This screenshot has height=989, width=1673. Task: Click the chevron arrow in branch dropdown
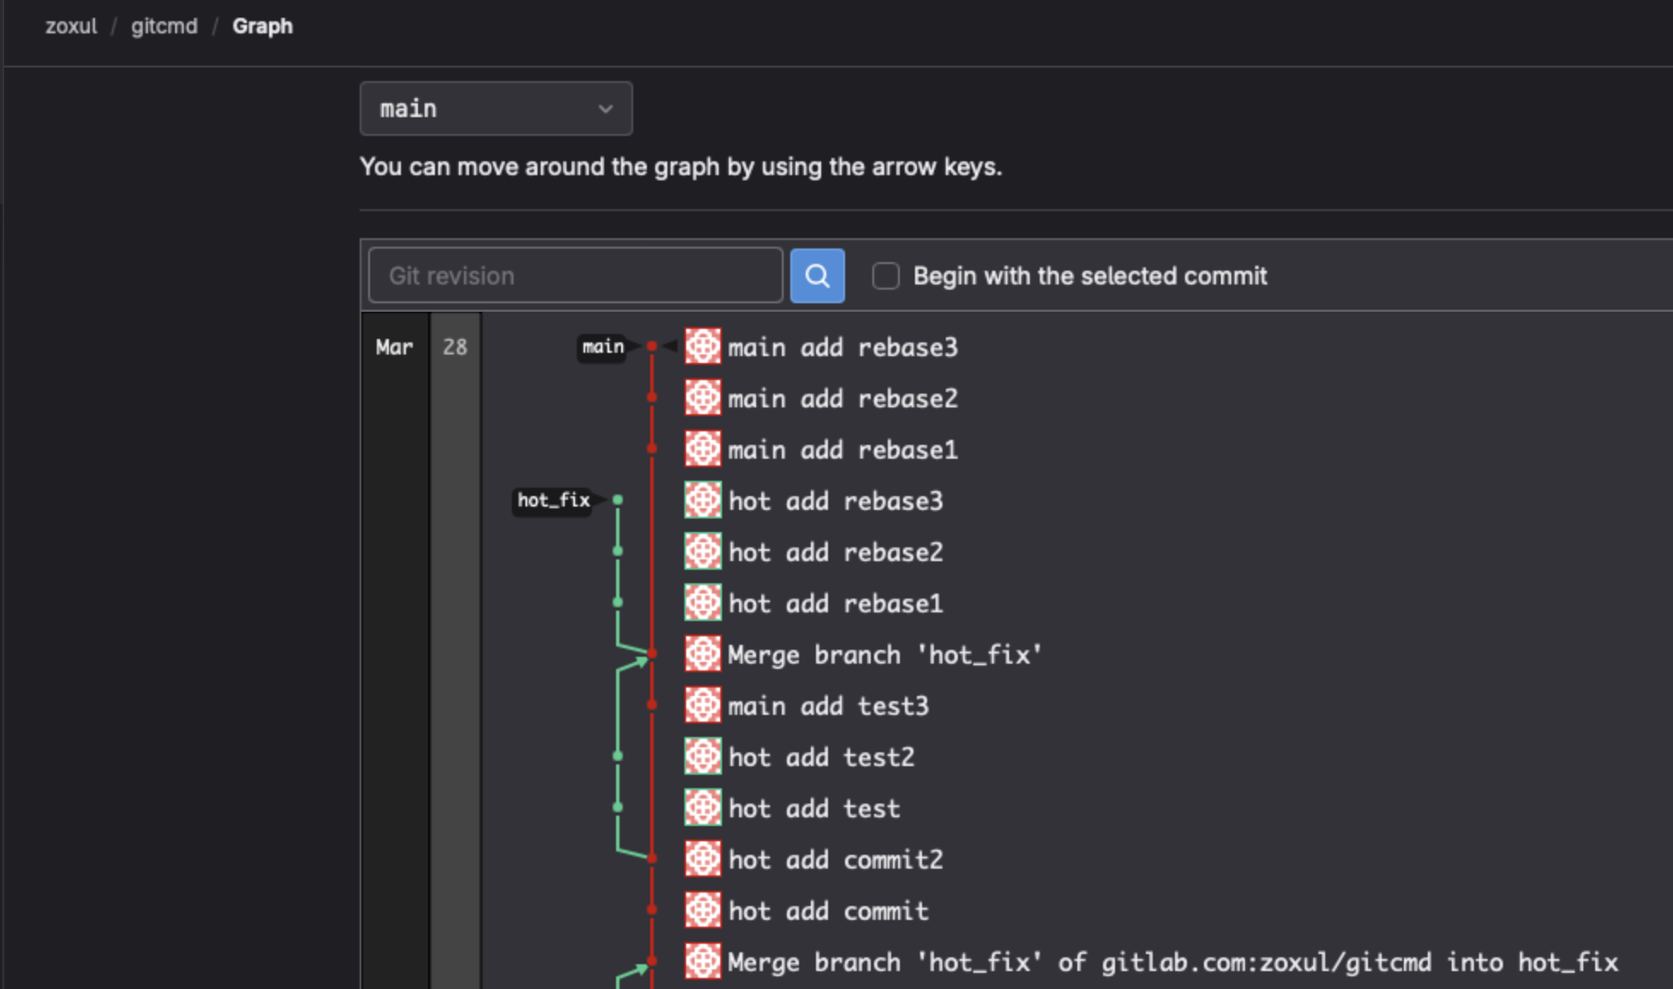point(606,109)
